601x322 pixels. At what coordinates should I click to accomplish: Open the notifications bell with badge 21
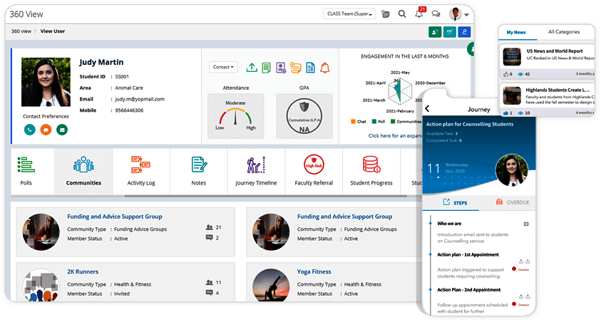point(419,14)
